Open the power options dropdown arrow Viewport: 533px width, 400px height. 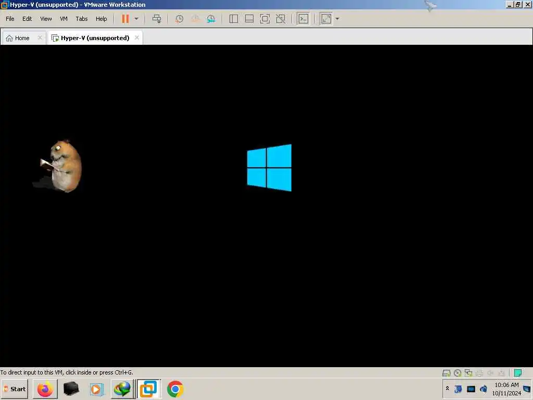(x=136, y=19)
